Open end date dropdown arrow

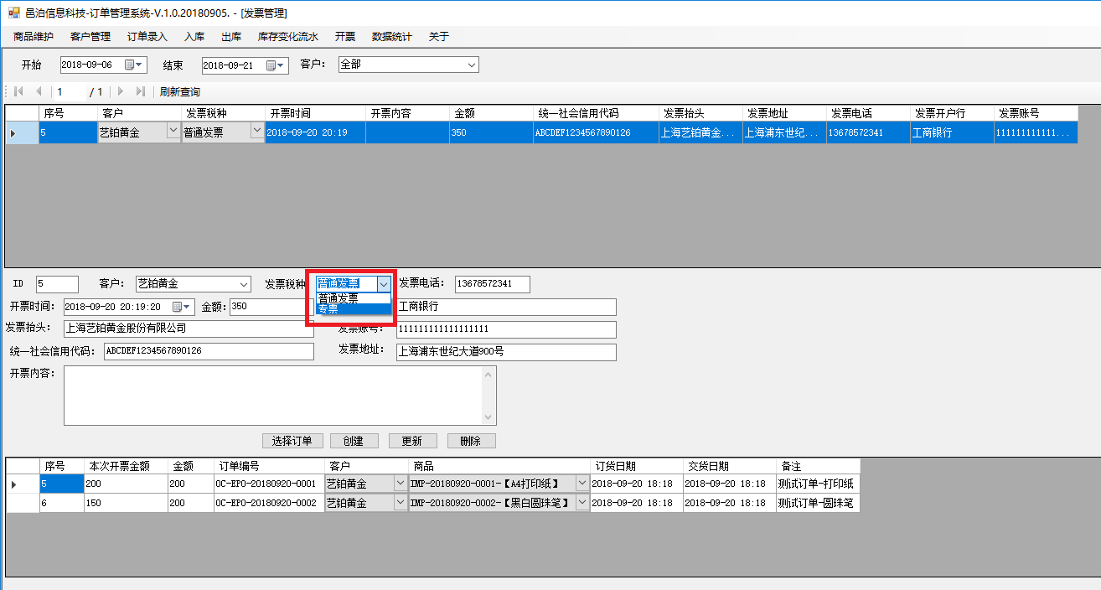click(282, 65)
